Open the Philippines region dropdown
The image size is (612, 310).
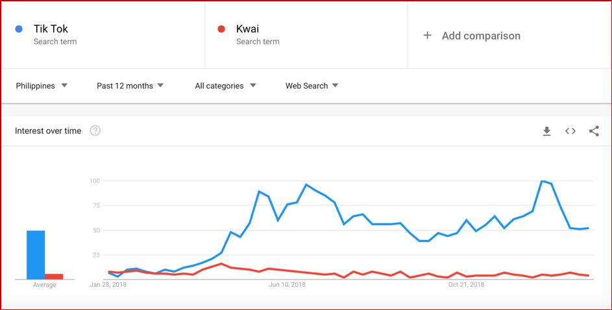[x=42, y=85]
